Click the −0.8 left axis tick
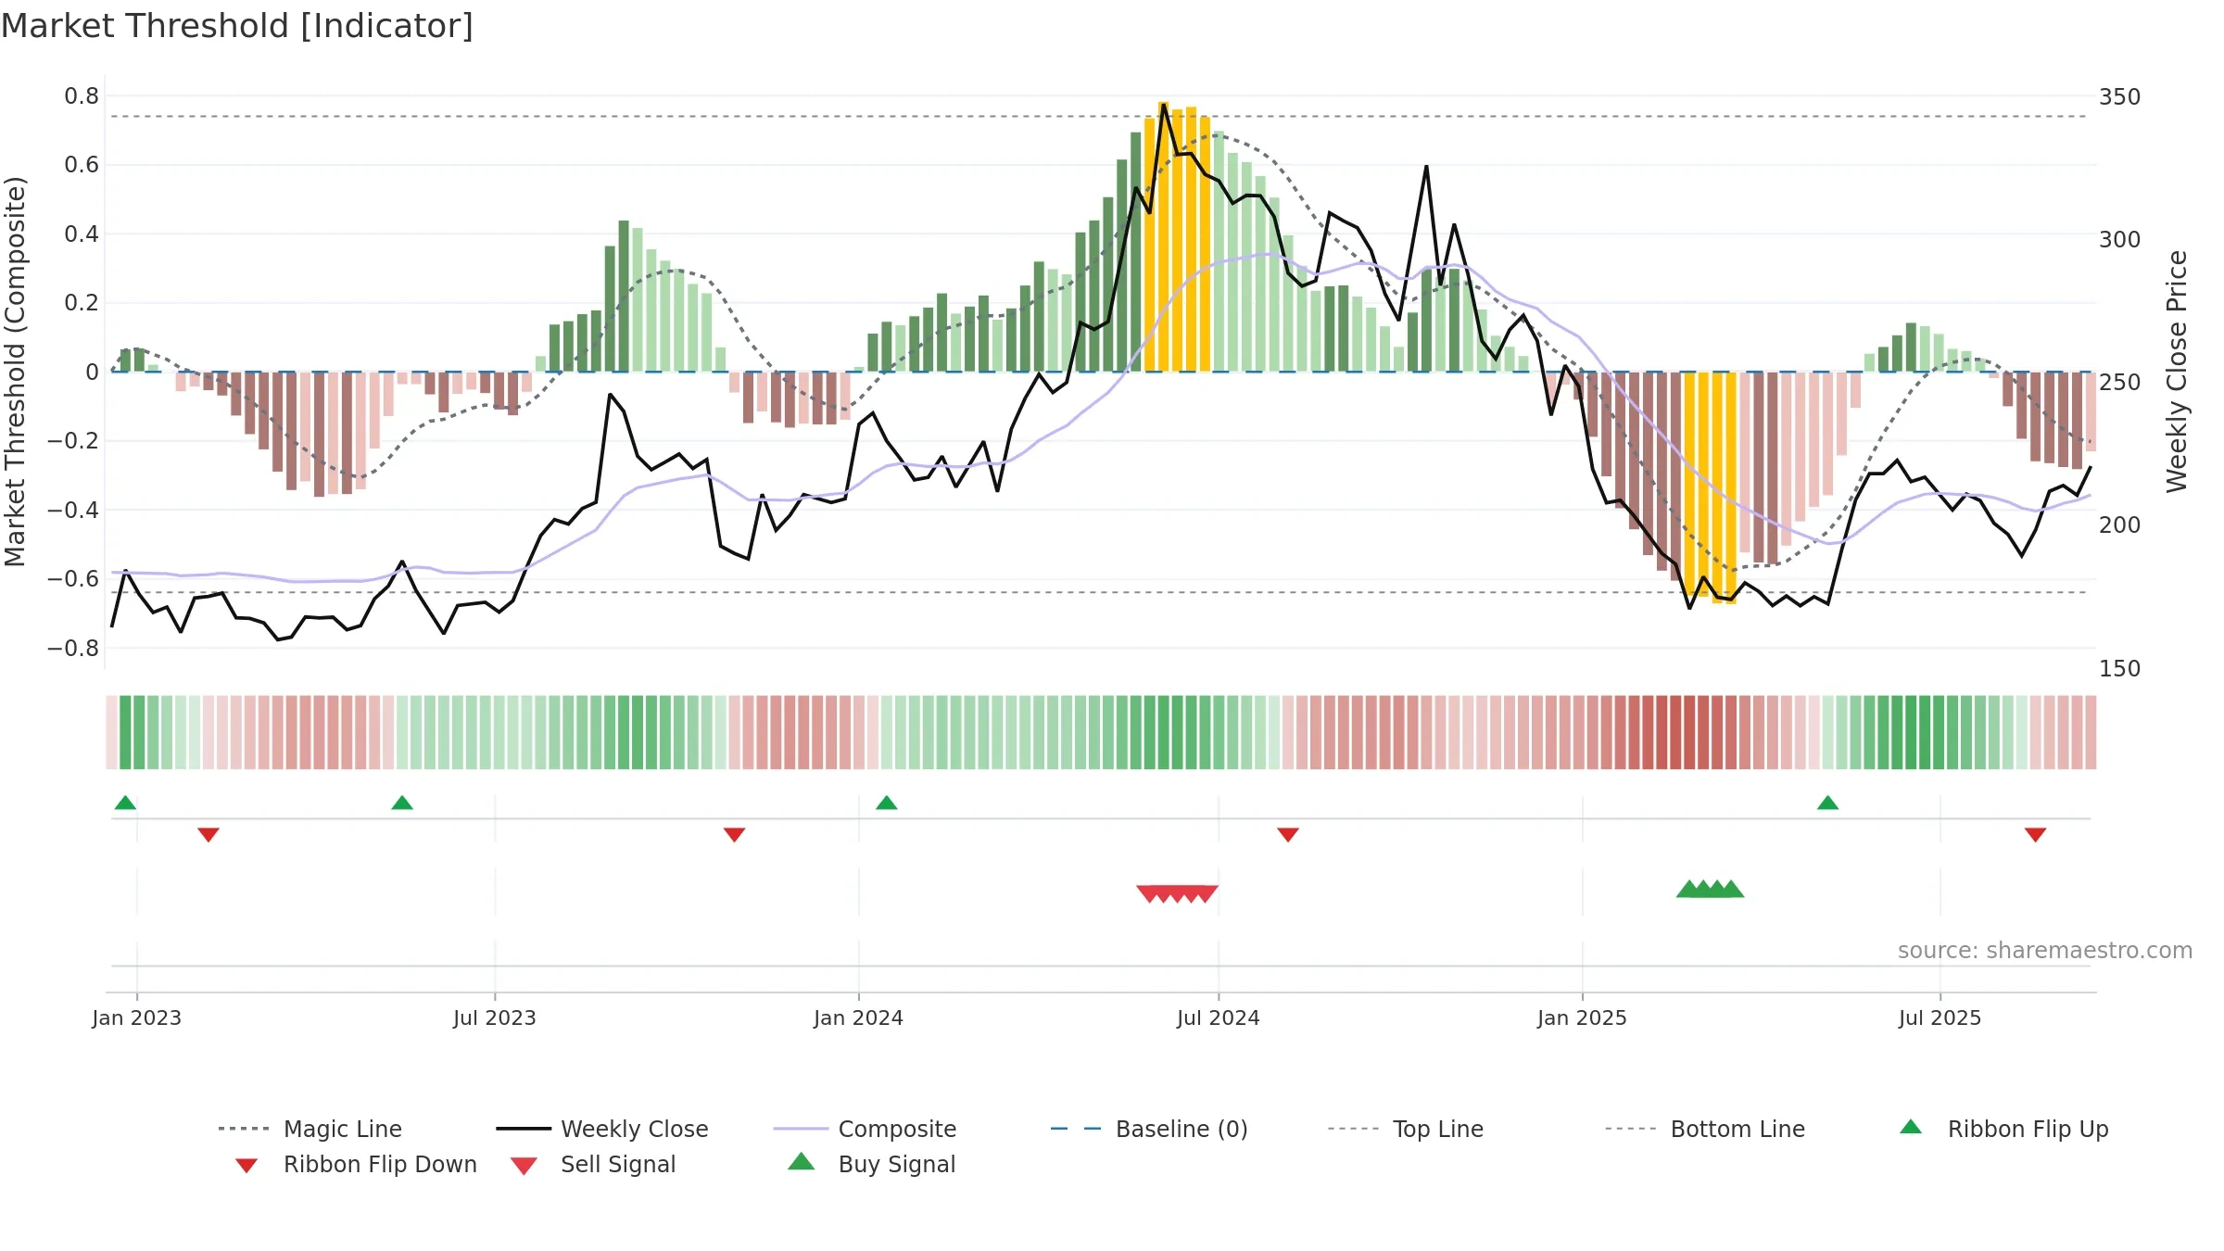This screenshot has height=1251, width=2224. pos(73,649)
